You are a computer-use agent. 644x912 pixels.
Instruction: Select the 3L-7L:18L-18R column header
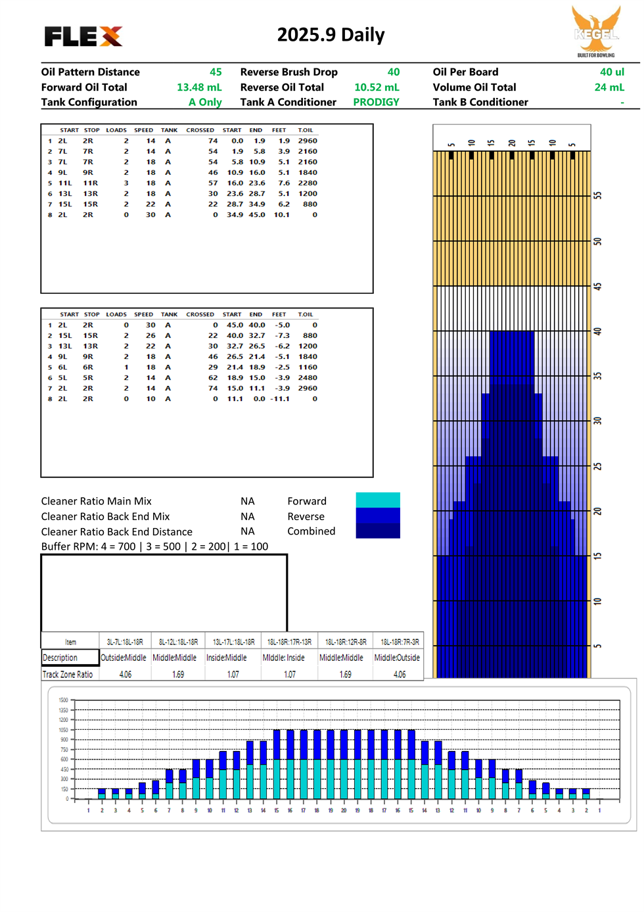[x=125, y=642]
